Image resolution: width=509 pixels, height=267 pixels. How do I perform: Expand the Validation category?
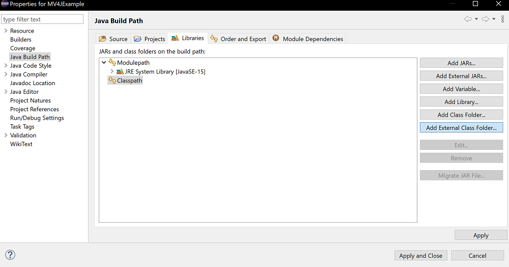click(6, 135)
